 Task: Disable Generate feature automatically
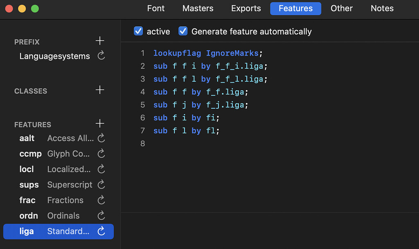183,31
